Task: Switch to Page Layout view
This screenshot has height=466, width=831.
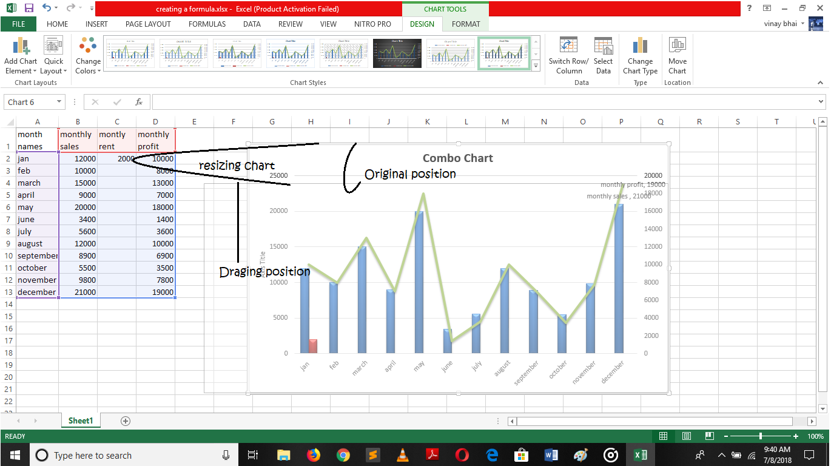Action: click(686, 436)
